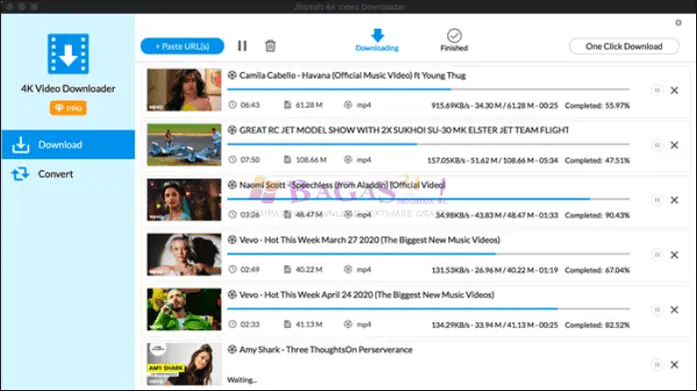Click the RC JET MODEL progress bar
Screen dimensions: 697x391
[x=428, y=145]
